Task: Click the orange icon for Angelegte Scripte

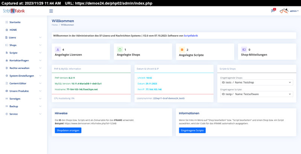Action: click(x=182, y=50)
